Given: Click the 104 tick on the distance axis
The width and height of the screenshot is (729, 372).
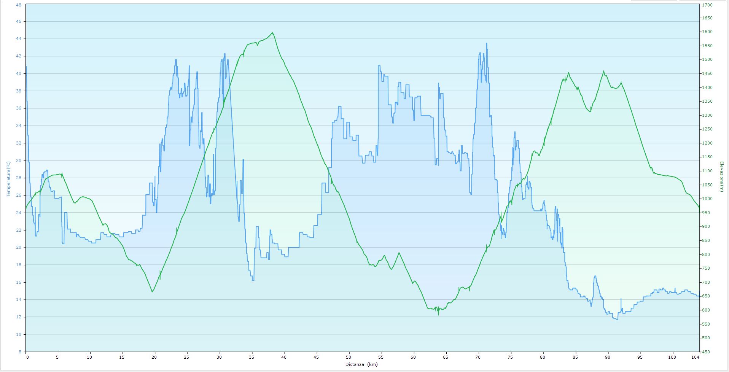Looking at the screenshot, I should (x=696, y=357).
